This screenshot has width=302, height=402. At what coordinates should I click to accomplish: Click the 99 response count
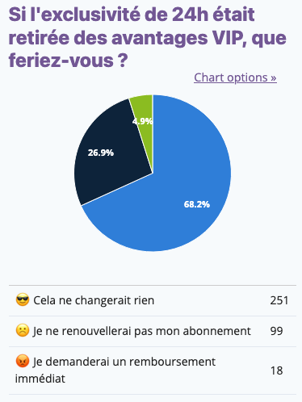coord(276,331)
